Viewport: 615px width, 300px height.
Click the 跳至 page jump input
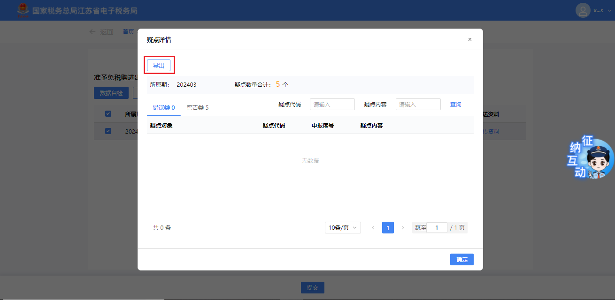pos(437,228)
